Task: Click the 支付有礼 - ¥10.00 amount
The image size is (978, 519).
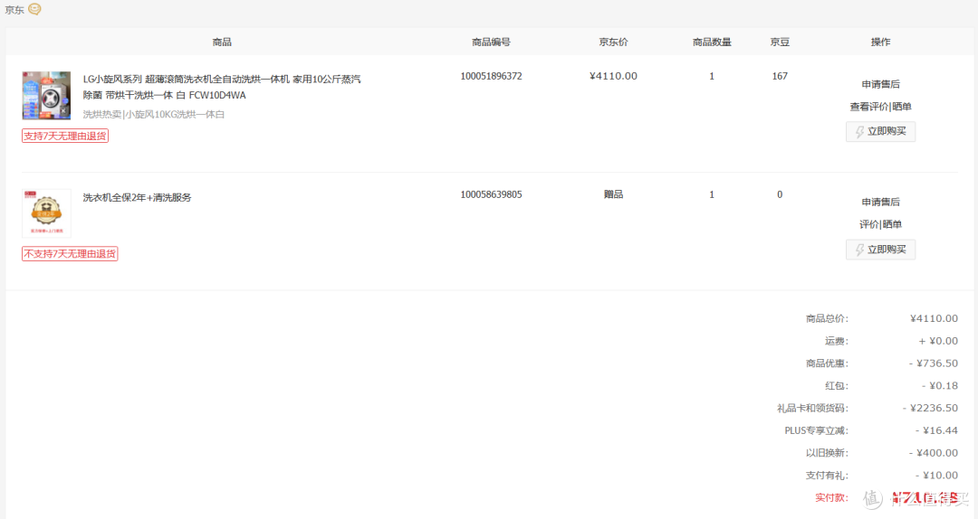Action: click(x=936, y=476)
